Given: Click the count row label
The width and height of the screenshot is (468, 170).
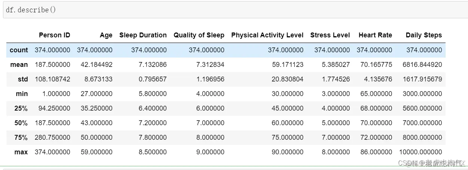Looking at the screenshot, I should 19,50.
